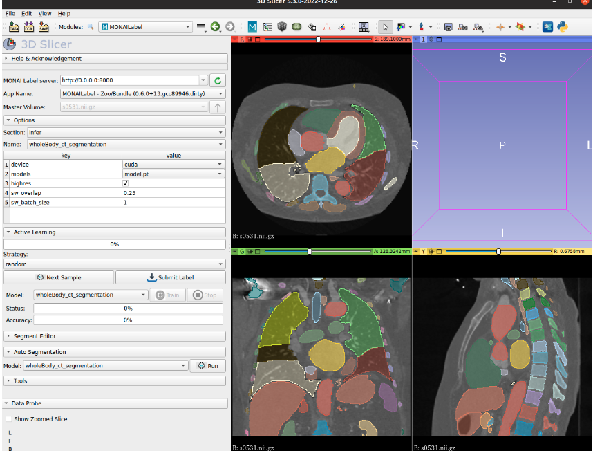Open the File menu
The image size is (593, 451).
point(10,14)
